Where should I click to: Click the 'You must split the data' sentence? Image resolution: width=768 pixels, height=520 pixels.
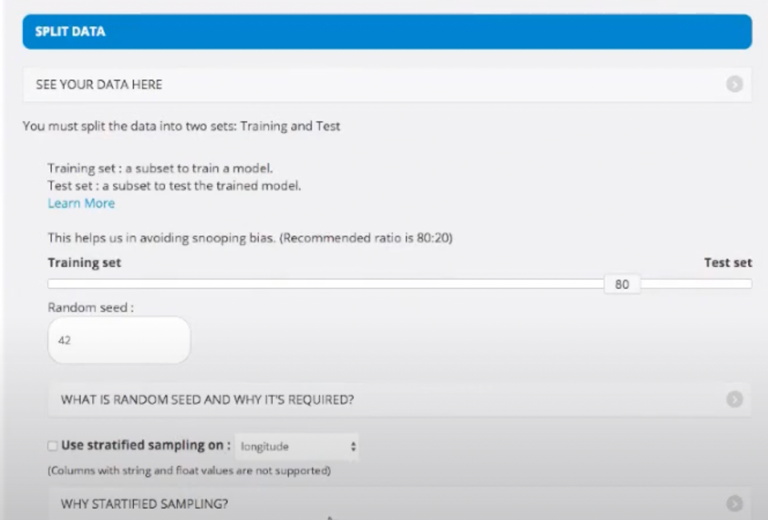point(181,126)
